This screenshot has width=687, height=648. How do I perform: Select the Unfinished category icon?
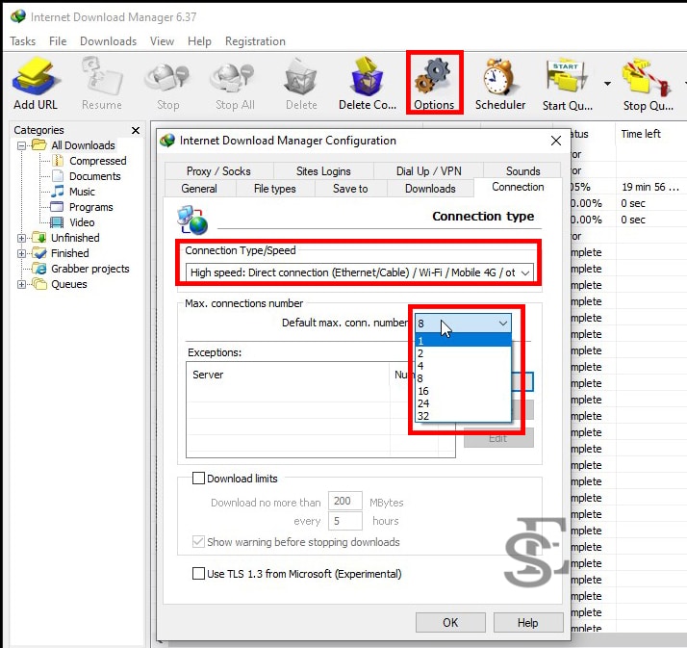click(x=39, y=238)
